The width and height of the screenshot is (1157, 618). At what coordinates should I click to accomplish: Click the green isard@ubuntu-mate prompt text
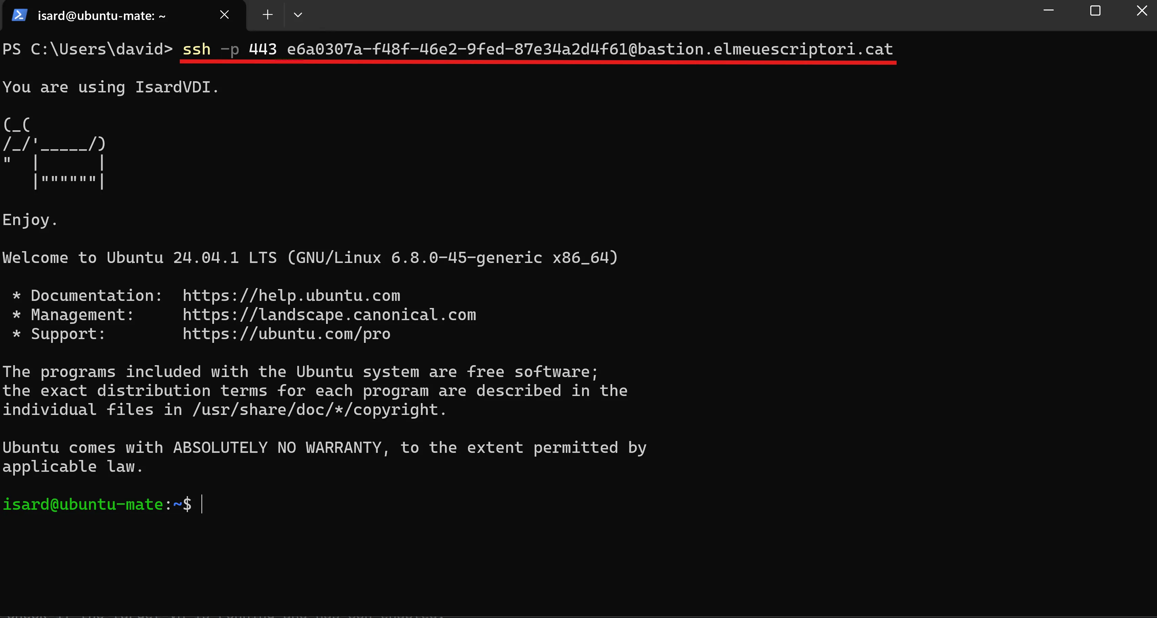pyautogui.click(x=83, y=504)
